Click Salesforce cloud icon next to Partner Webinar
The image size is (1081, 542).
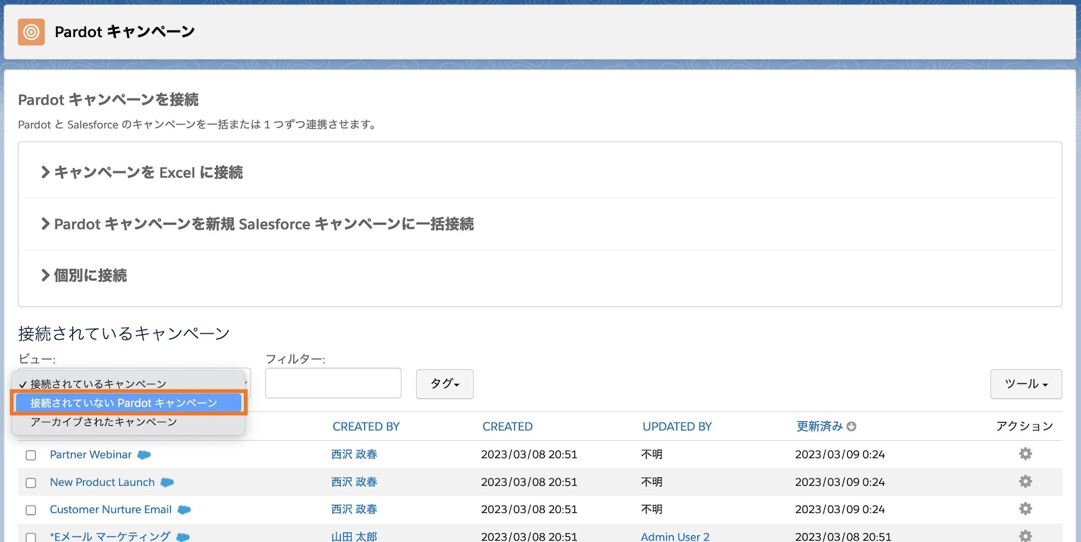(x=144, y=455)
